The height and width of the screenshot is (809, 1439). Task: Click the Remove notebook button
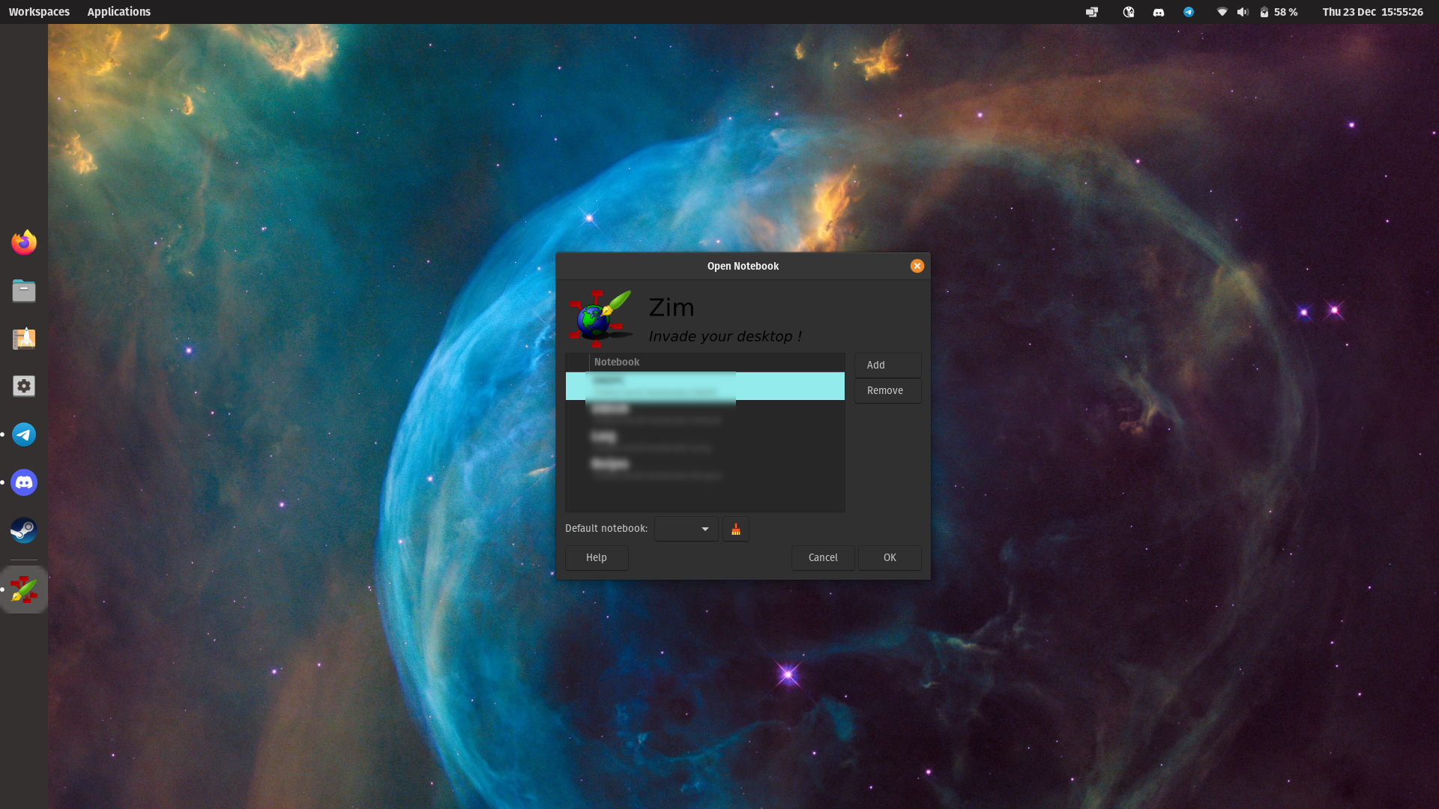click(x=887, y=391)
